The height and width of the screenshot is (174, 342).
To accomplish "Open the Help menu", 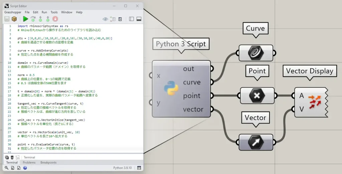I will [79, 12].
